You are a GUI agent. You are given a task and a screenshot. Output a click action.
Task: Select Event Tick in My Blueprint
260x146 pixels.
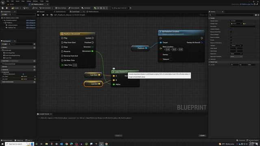[x=8, y=58]
